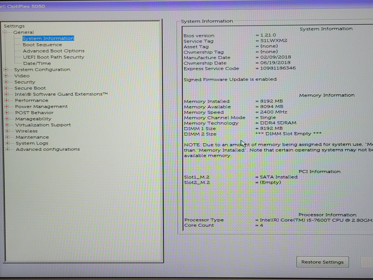Viewport: 373px width, 280px height.
Task: Open Advanced Boot Options
Action: pyautogui.click(x=54, y=51)
